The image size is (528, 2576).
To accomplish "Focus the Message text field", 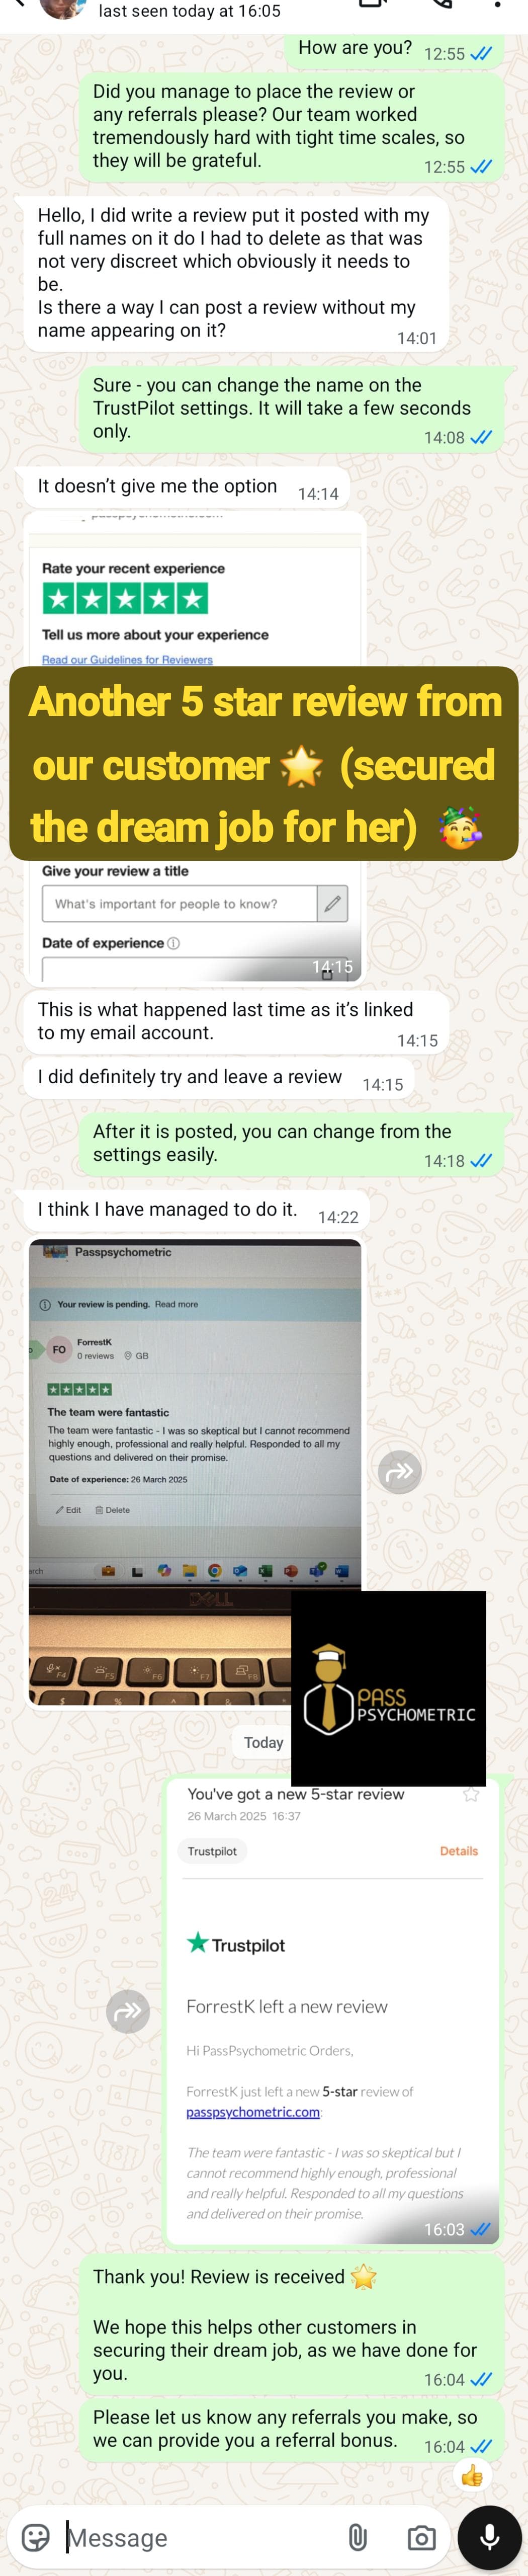I will (x=200, y=2538).
